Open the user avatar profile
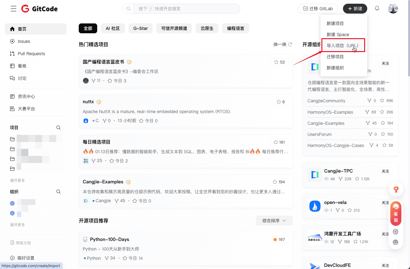Viewport: 410px width, 269px height. tap(393, 9)
